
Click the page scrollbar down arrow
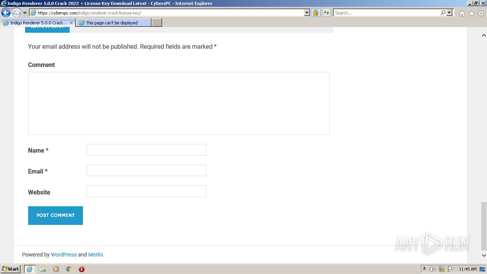[484, 255]
